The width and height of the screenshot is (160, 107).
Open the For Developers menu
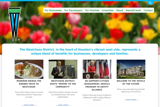coord(73,10)
